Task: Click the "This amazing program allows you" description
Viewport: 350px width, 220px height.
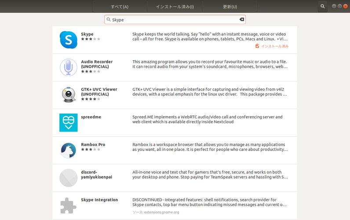Action: pos(210,64)
